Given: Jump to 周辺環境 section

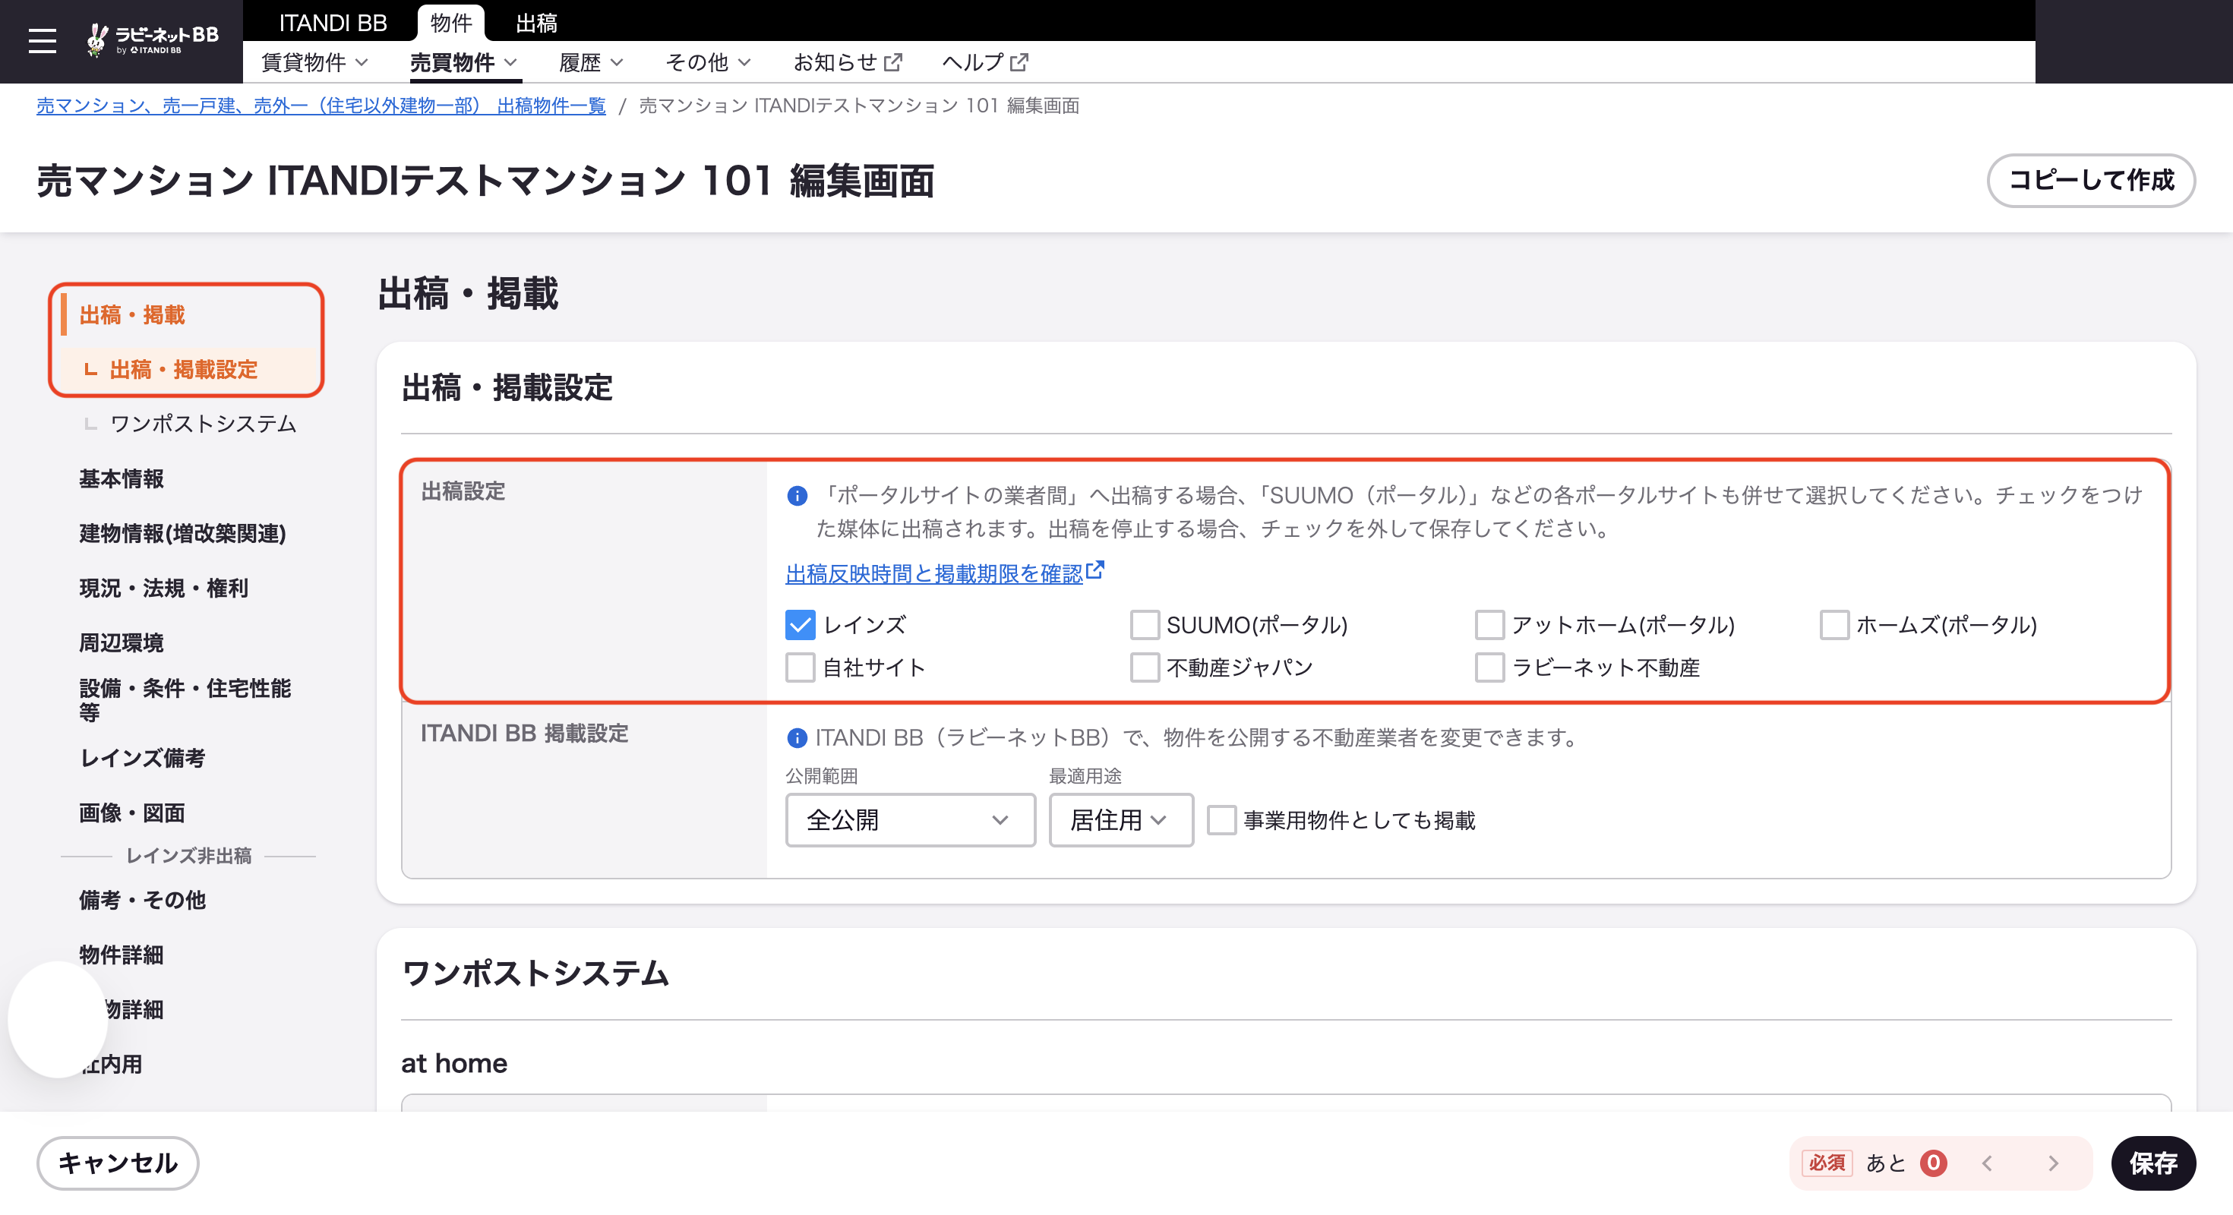Looking at the screenshot, I should [122, 642].
